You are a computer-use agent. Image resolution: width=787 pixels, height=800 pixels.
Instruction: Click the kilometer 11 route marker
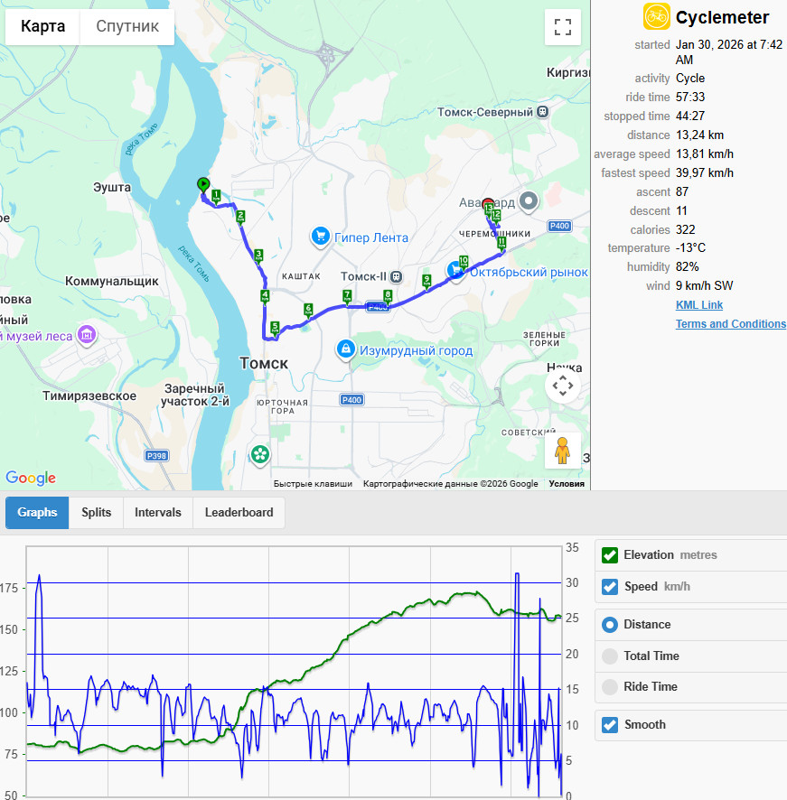[501, 243]
